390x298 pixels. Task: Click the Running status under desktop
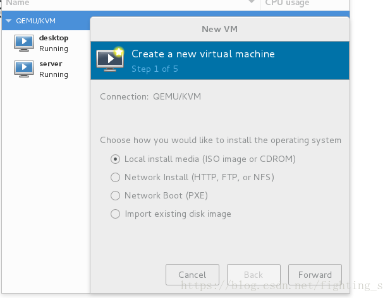[54, 49]
